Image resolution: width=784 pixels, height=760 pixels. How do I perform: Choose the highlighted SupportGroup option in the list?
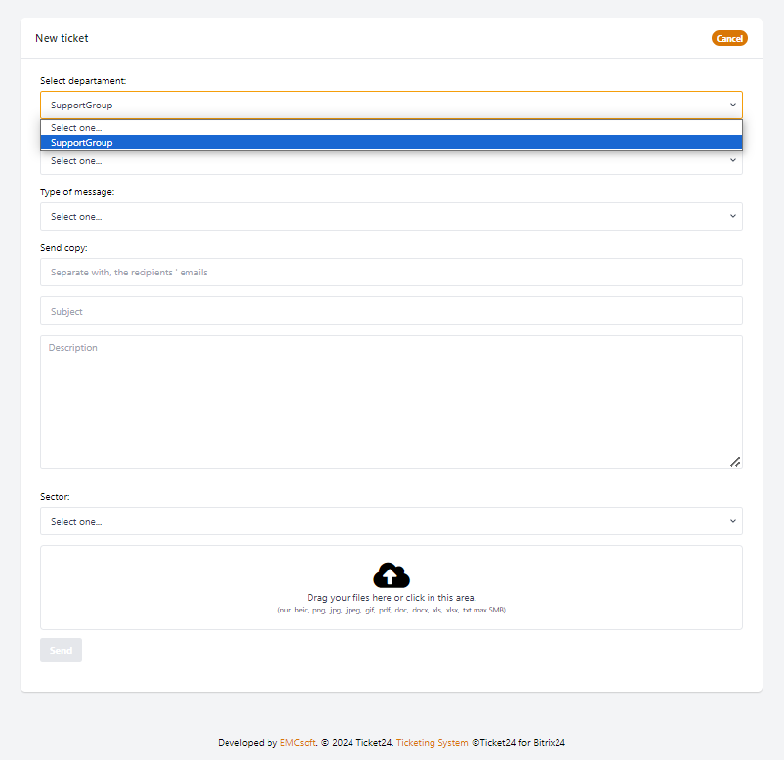click(x=82, y=143)
